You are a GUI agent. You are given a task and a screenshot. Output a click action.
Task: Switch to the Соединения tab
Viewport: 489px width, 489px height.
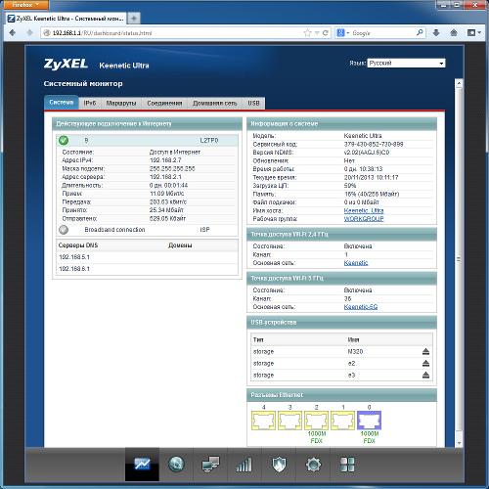164,103
